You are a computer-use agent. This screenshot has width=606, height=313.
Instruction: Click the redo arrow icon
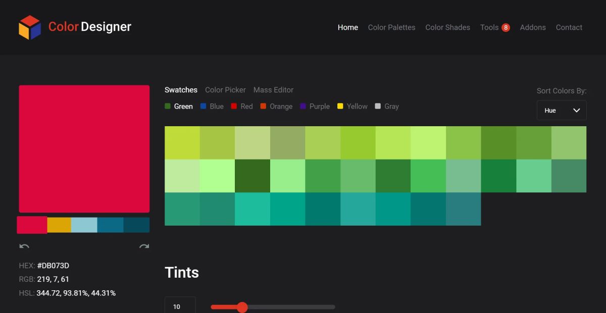click(144, 246)
